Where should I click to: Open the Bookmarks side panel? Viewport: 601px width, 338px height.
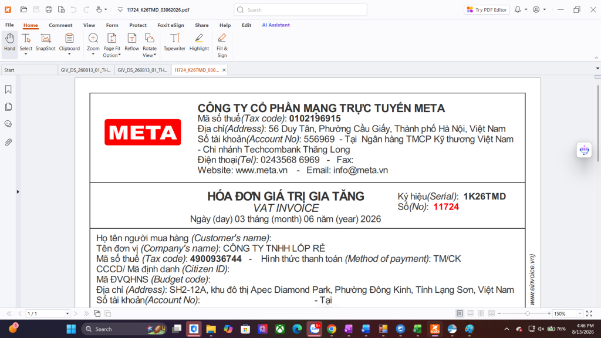tap(8, 89)
